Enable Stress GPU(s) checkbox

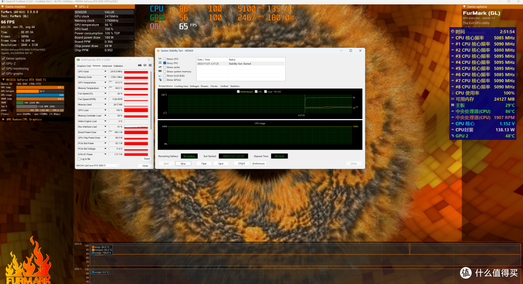(165, 80)
